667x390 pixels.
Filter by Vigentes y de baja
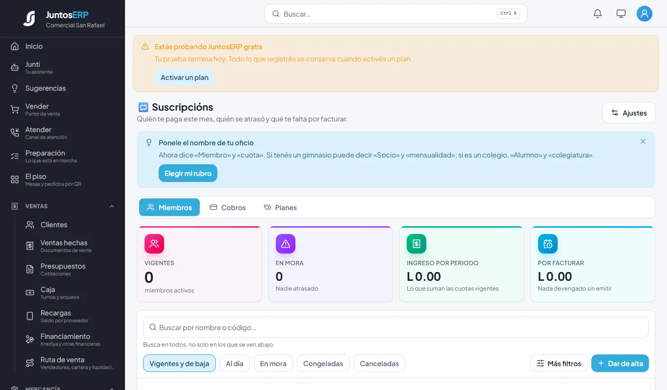pyautogui.click(x=179, y=363)
